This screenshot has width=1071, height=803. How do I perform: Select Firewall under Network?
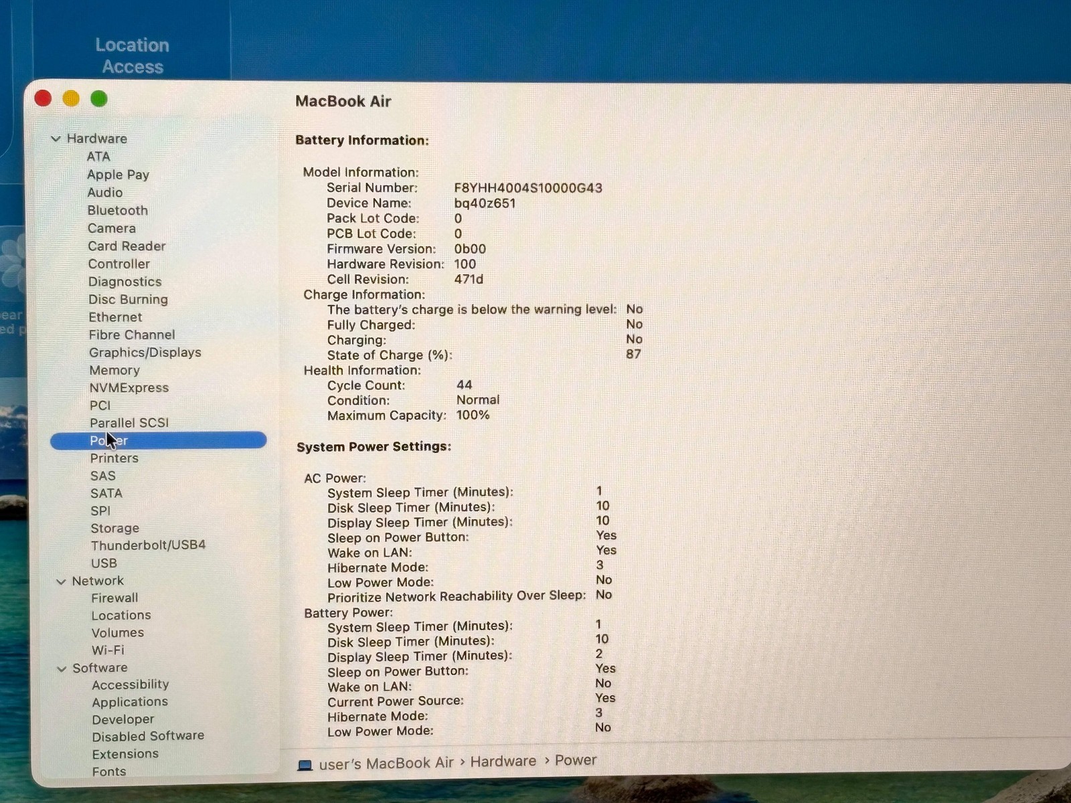[114, 598]
